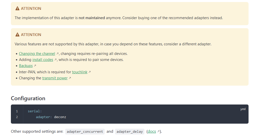Open the "transmit power" link
Viewport: 267px width, 139px height.
point(55,78)
